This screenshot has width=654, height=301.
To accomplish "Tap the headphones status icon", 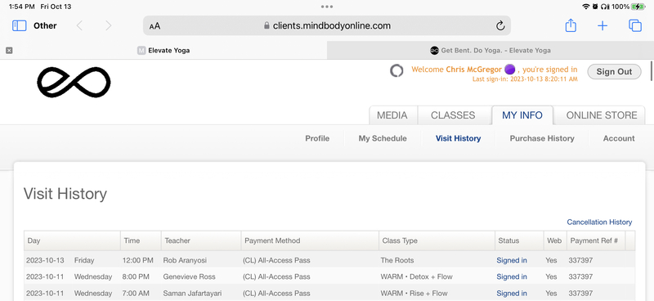I will pyautogui.click(x=606, y=7).
